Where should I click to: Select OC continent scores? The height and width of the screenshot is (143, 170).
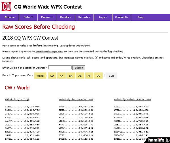pyautogui.click(x=98, y=76)
